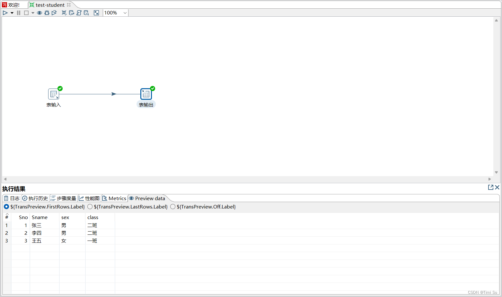Open the Stop options dropdown arrow
The image size is (502, 297).
[x=32, y=13]
